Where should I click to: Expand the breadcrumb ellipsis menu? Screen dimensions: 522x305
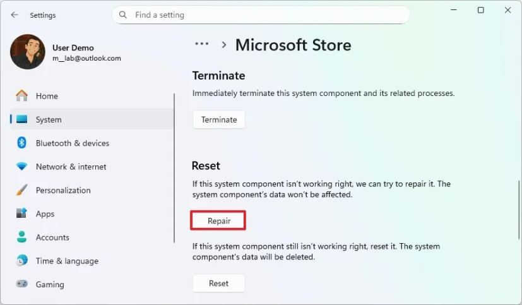coord(202,44)
